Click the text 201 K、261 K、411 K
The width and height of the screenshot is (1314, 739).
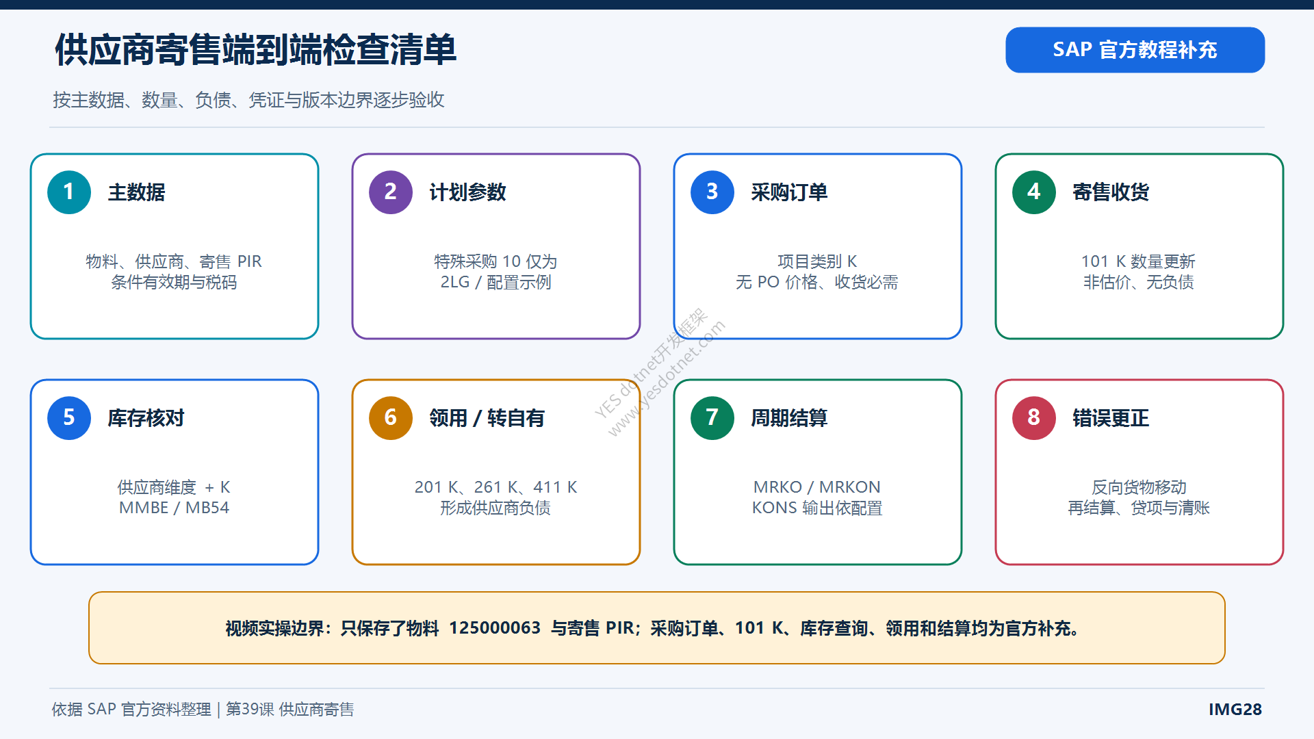point(495,487)
